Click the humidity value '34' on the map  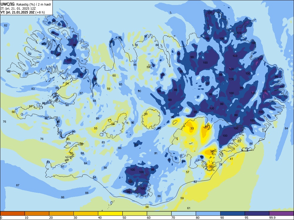point(212,151)
